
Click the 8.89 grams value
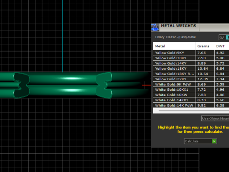pos(201,63)
